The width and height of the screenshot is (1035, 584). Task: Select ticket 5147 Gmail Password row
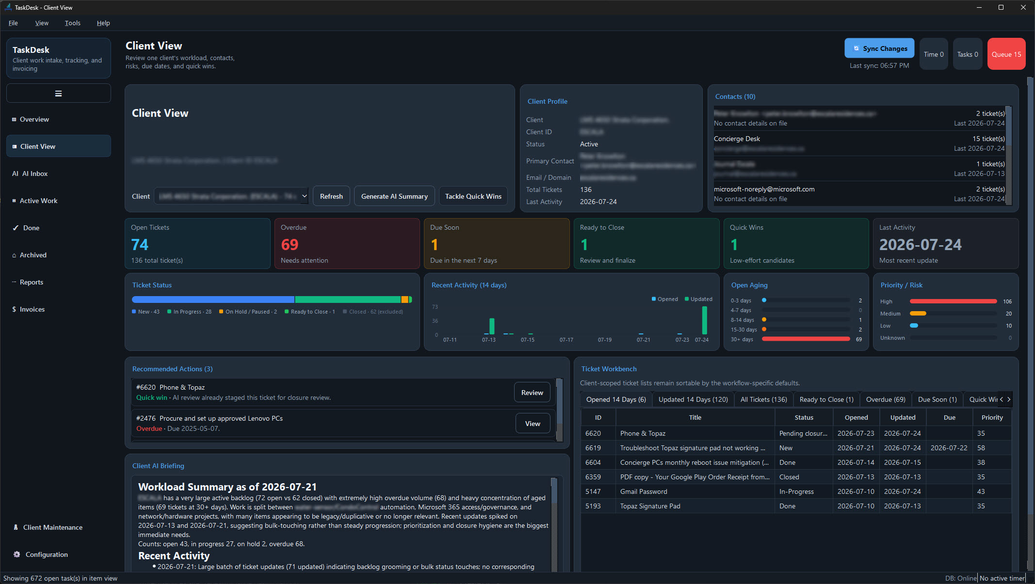click(x=796, y=492)
